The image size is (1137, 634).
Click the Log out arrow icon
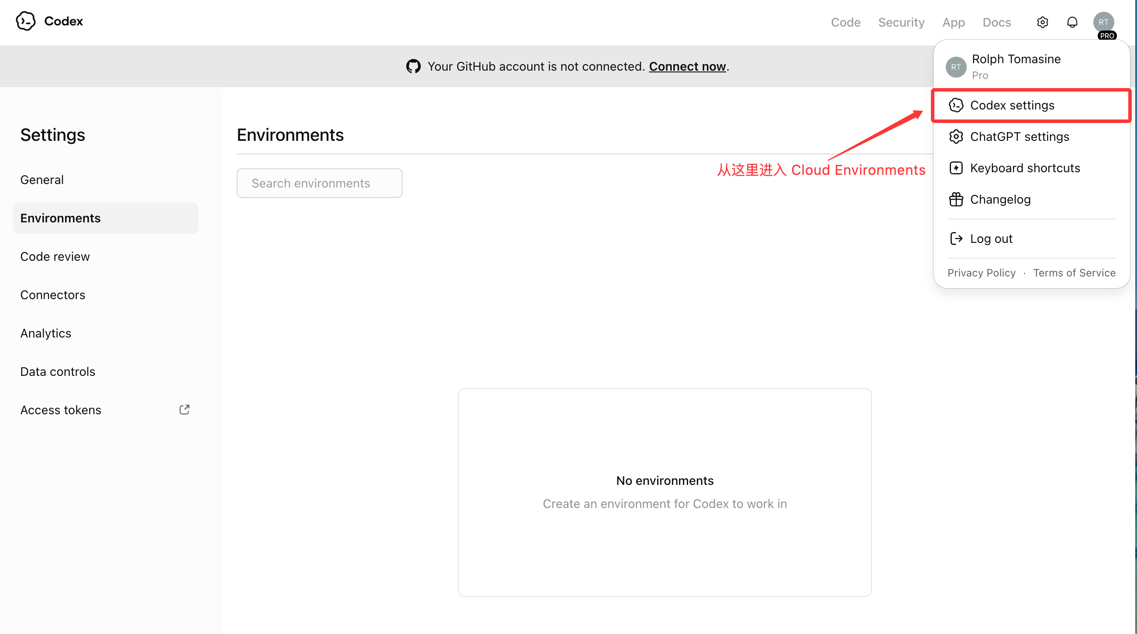pyautogui.click(x=956, y=239)
